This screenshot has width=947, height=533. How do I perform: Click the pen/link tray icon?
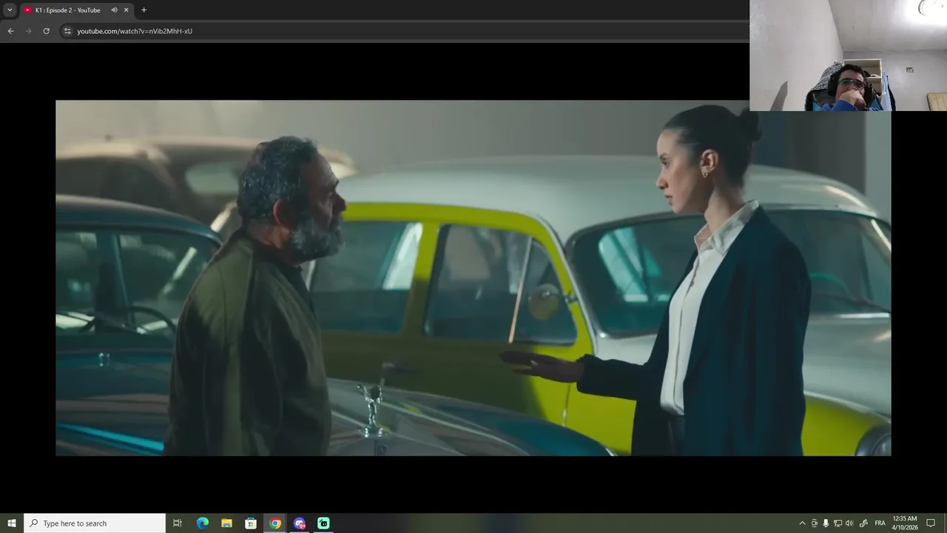pos(863,523)
